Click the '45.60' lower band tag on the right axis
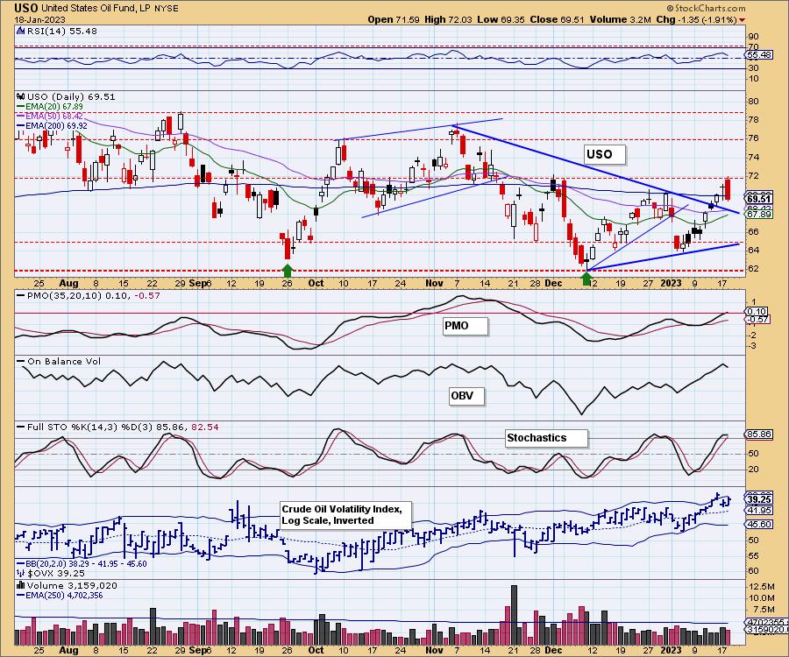The image size is (789, 657). pyautogui.click(x=759, y=525)
